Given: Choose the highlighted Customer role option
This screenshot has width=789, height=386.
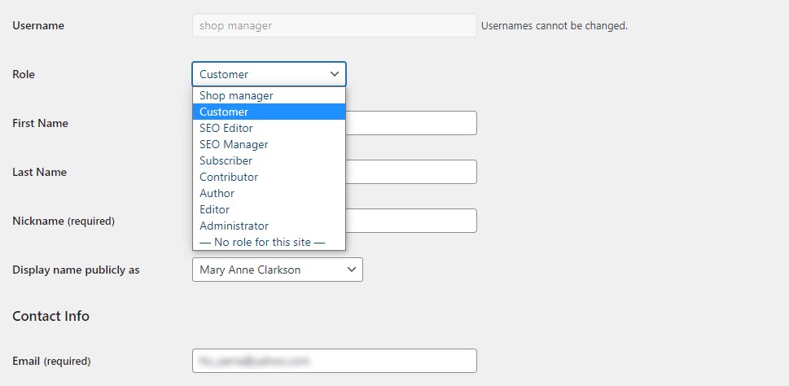Looking at the screenshot, I should click(269, 112).
